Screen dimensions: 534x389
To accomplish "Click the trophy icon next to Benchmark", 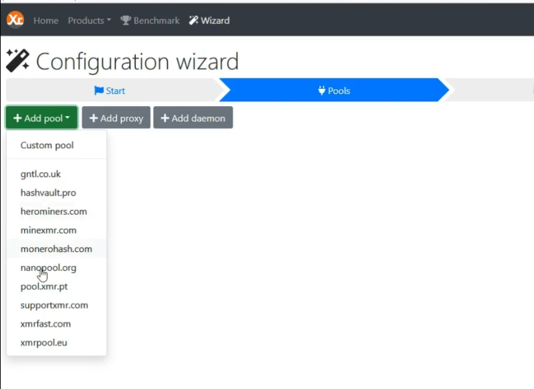I will (x=126, y=21).
